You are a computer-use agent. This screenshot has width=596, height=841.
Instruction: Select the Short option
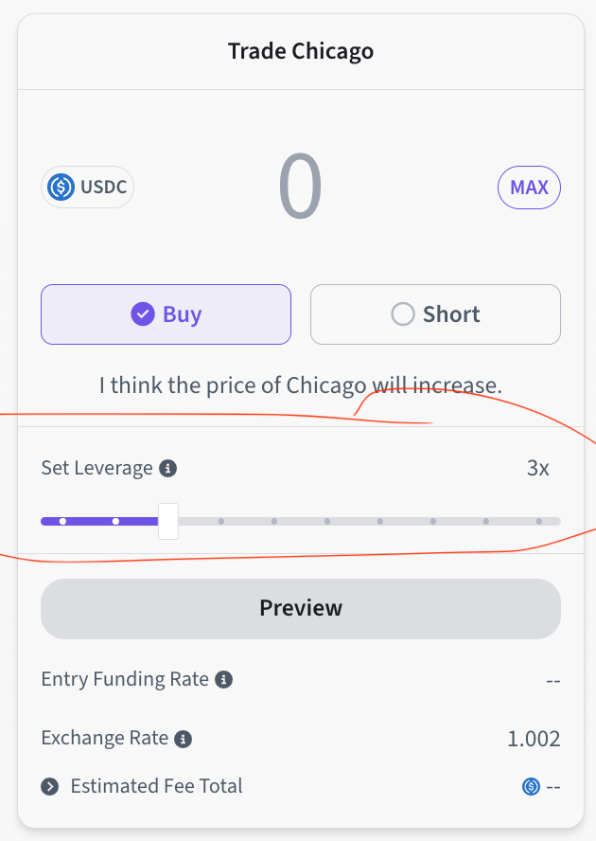(x=435, y=314)
